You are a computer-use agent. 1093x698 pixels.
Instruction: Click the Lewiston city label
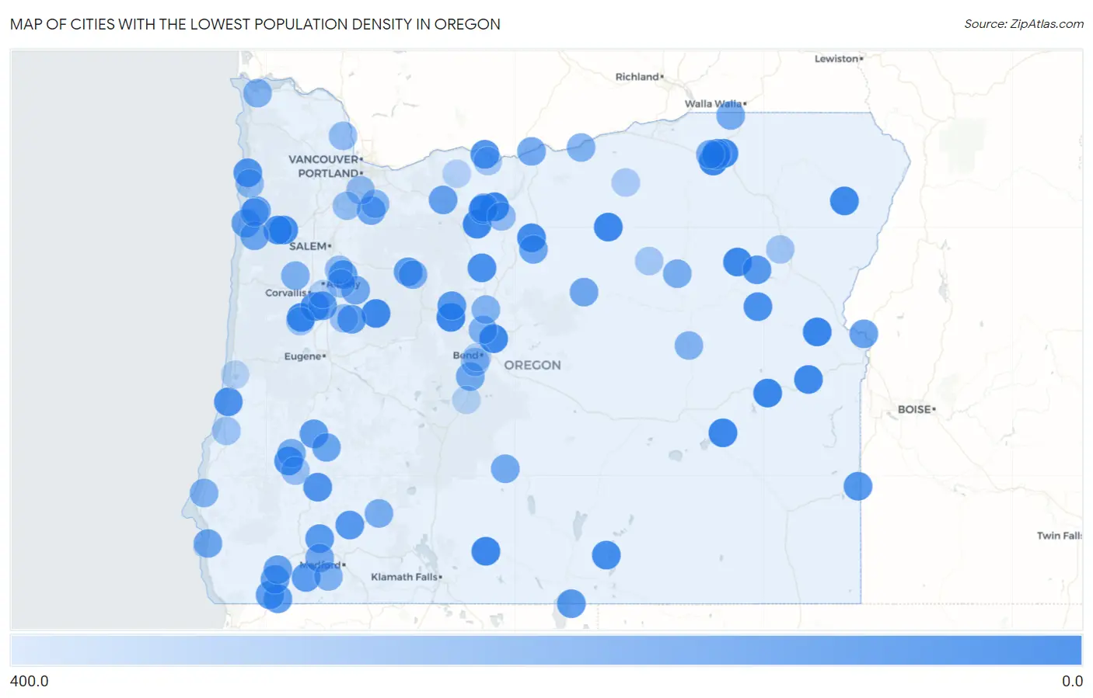(838, 59)
